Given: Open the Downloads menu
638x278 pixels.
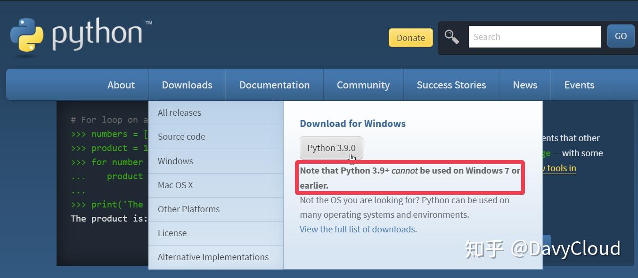Looking at the screenshot, I should click(x=187, y=85).
